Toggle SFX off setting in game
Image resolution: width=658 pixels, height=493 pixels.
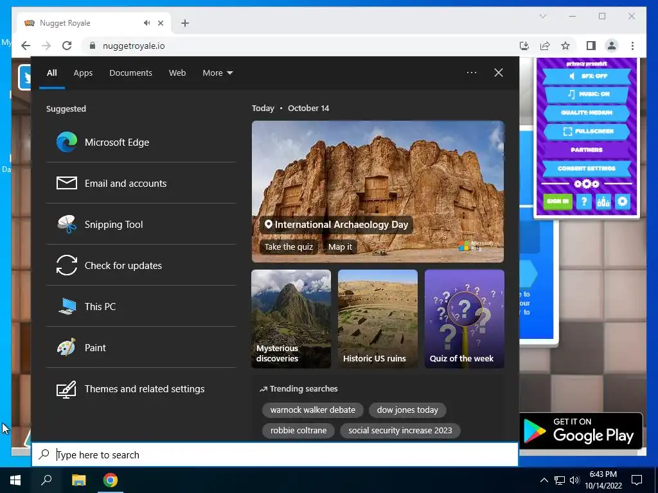[587, 76]
